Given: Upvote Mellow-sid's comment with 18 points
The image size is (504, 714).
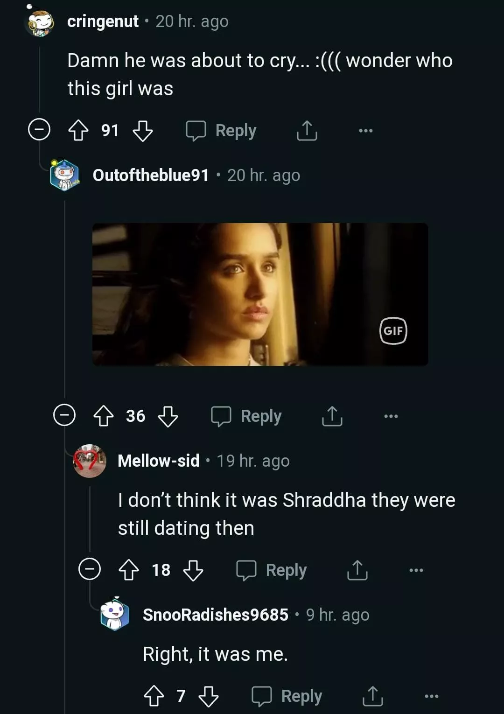Looking at the screenshot, I should pos(129,570).
